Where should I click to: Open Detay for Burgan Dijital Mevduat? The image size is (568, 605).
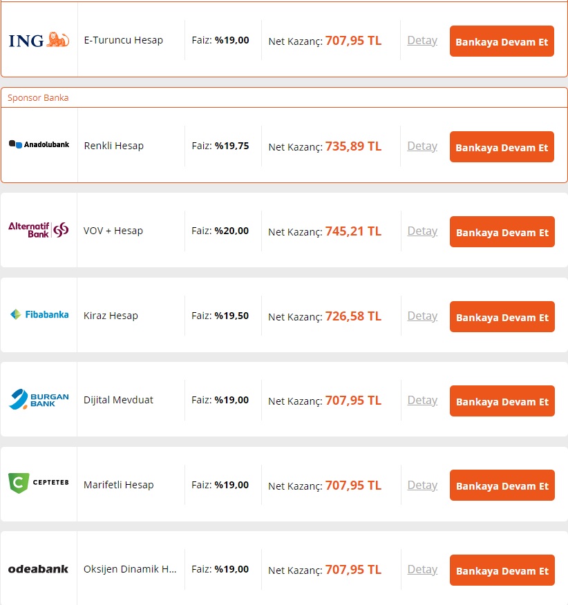click(422, 401)
